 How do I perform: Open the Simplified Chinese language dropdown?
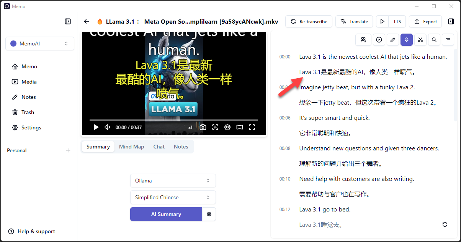(173, 197)
